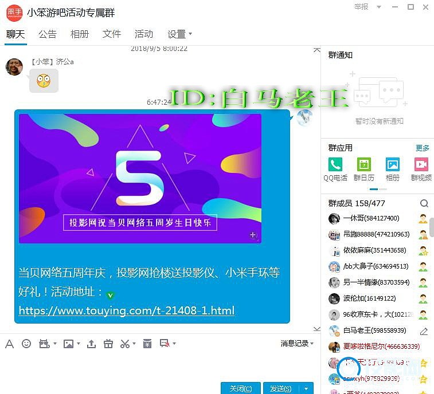The image size is (434, 394).
Task: Click edit pencil next to 白马老王
Action: 424,331
